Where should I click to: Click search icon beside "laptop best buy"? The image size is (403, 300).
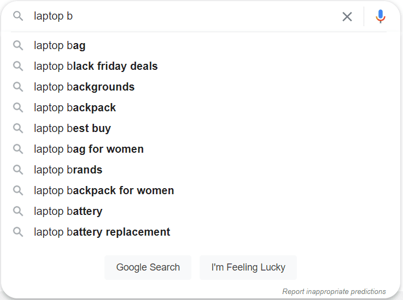coord(18,128)
